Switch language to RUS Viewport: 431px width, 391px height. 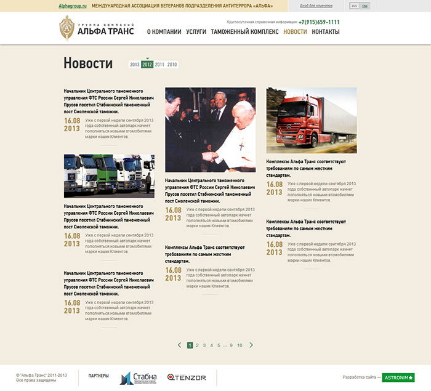354,6
